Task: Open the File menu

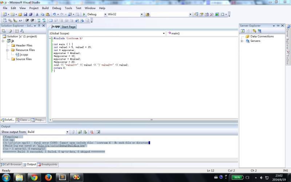Action: tap(5, 8)
